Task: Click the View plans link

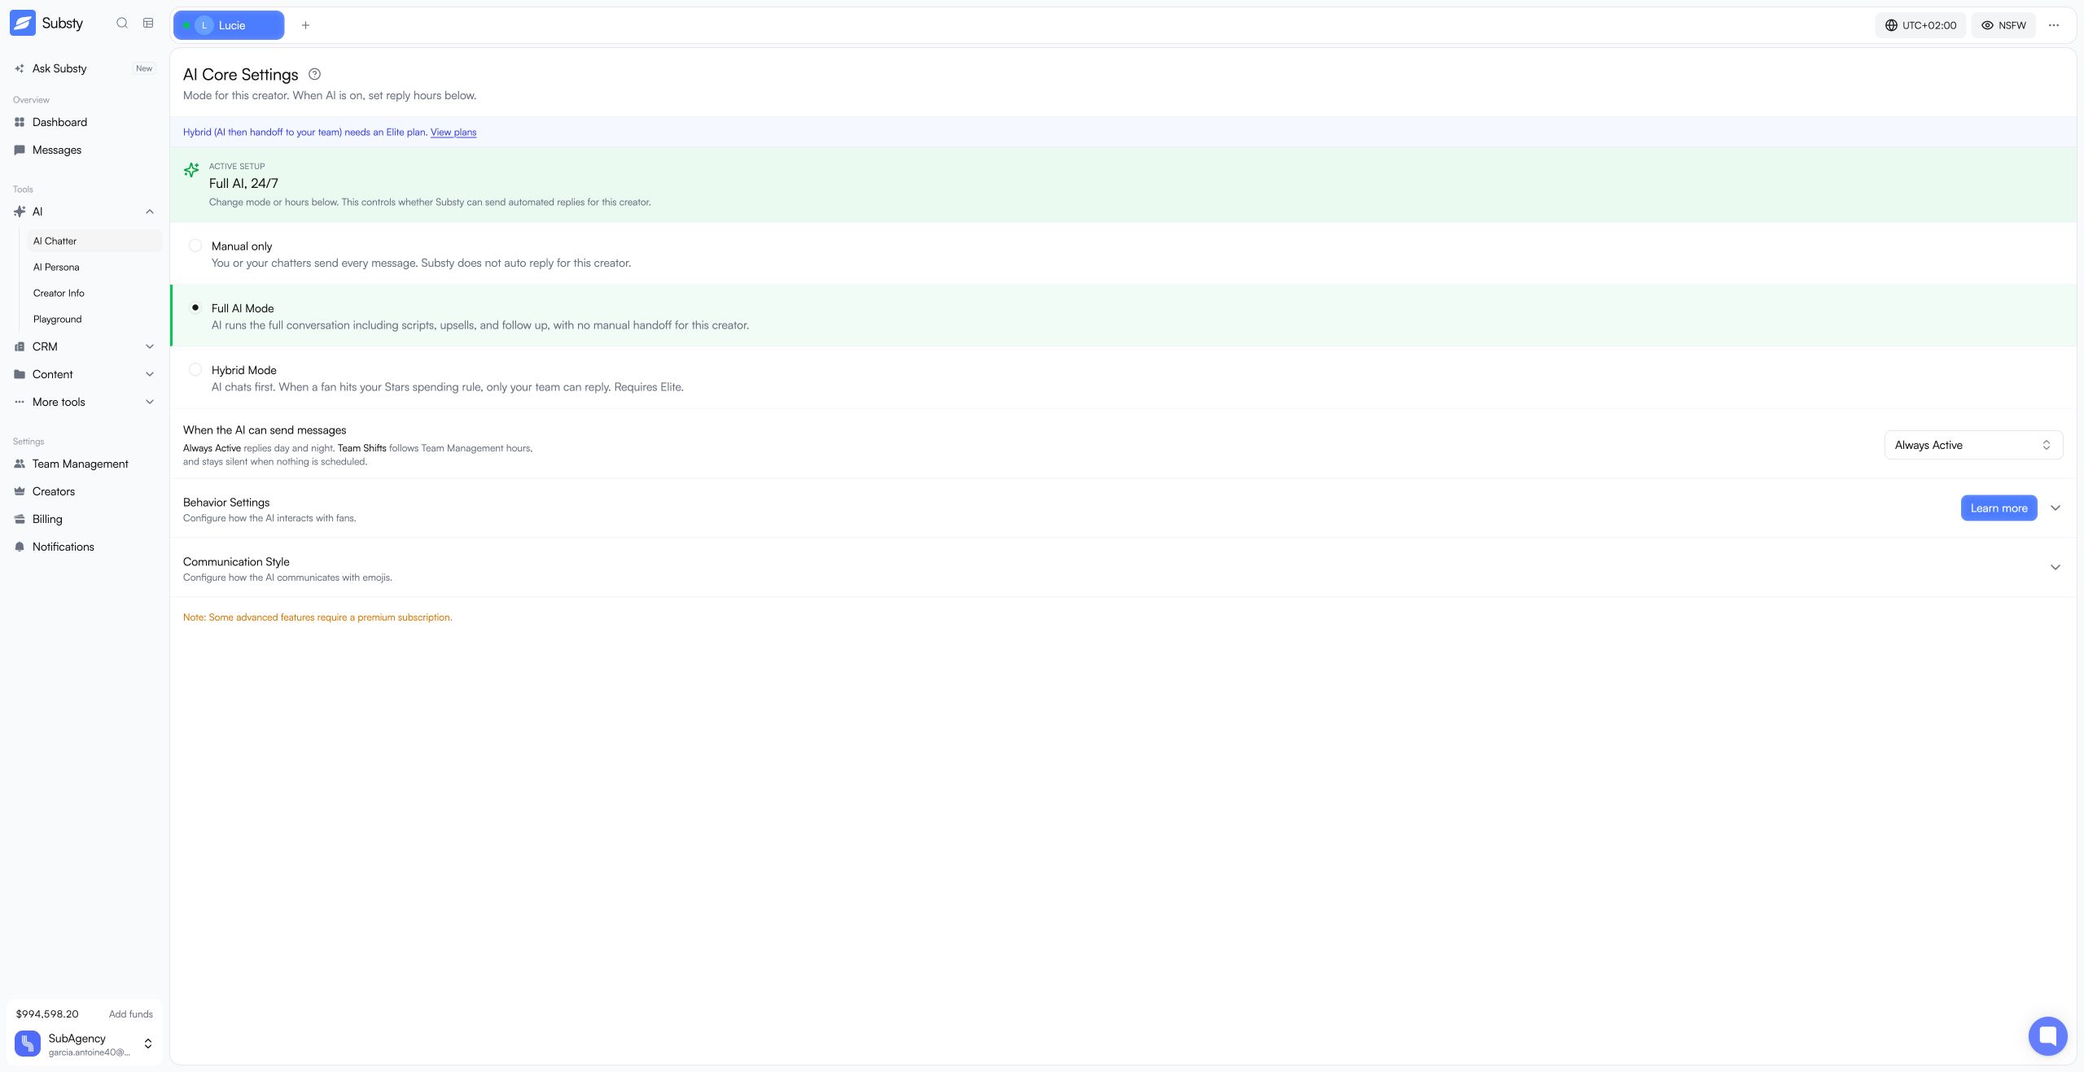Action: pyautogui.click(x=453, y=133)
